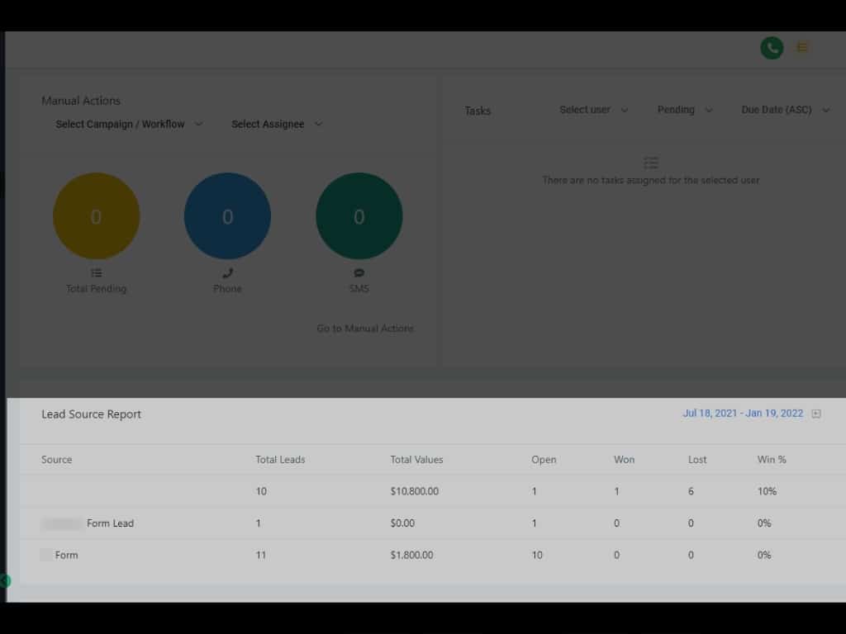Click the green SMS count circle
The height and width of the screenshot is (634, 846).
coord(359,216)
